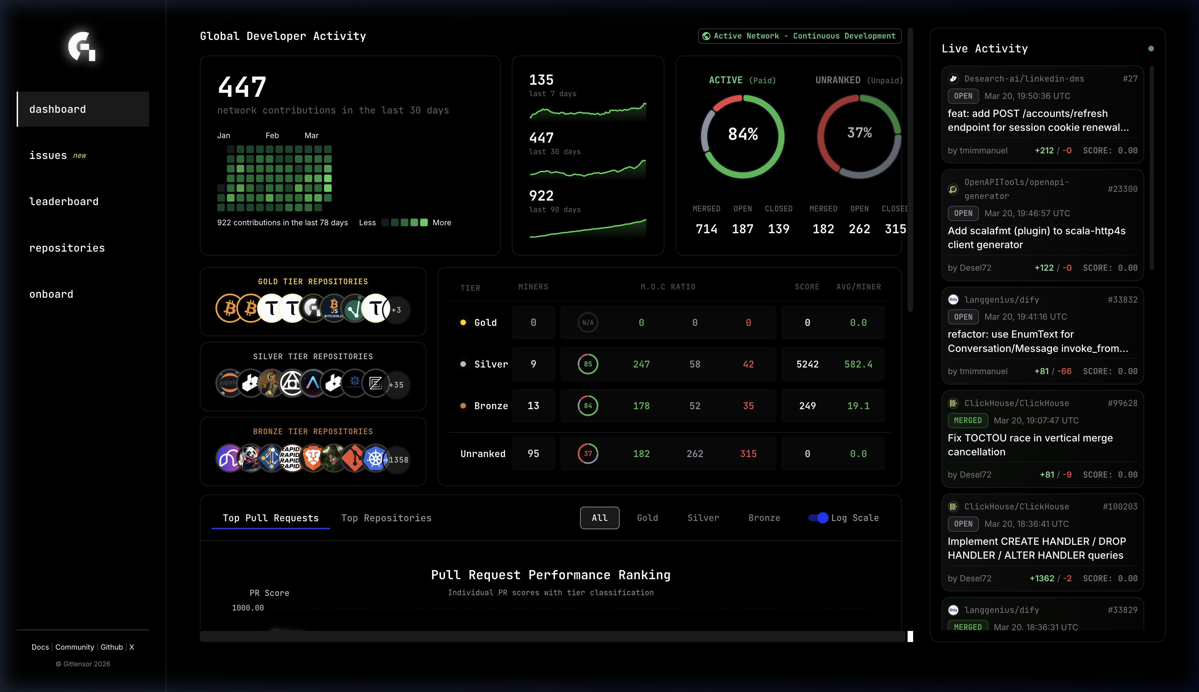Open the leaderboard menu item

pos(64,202)
